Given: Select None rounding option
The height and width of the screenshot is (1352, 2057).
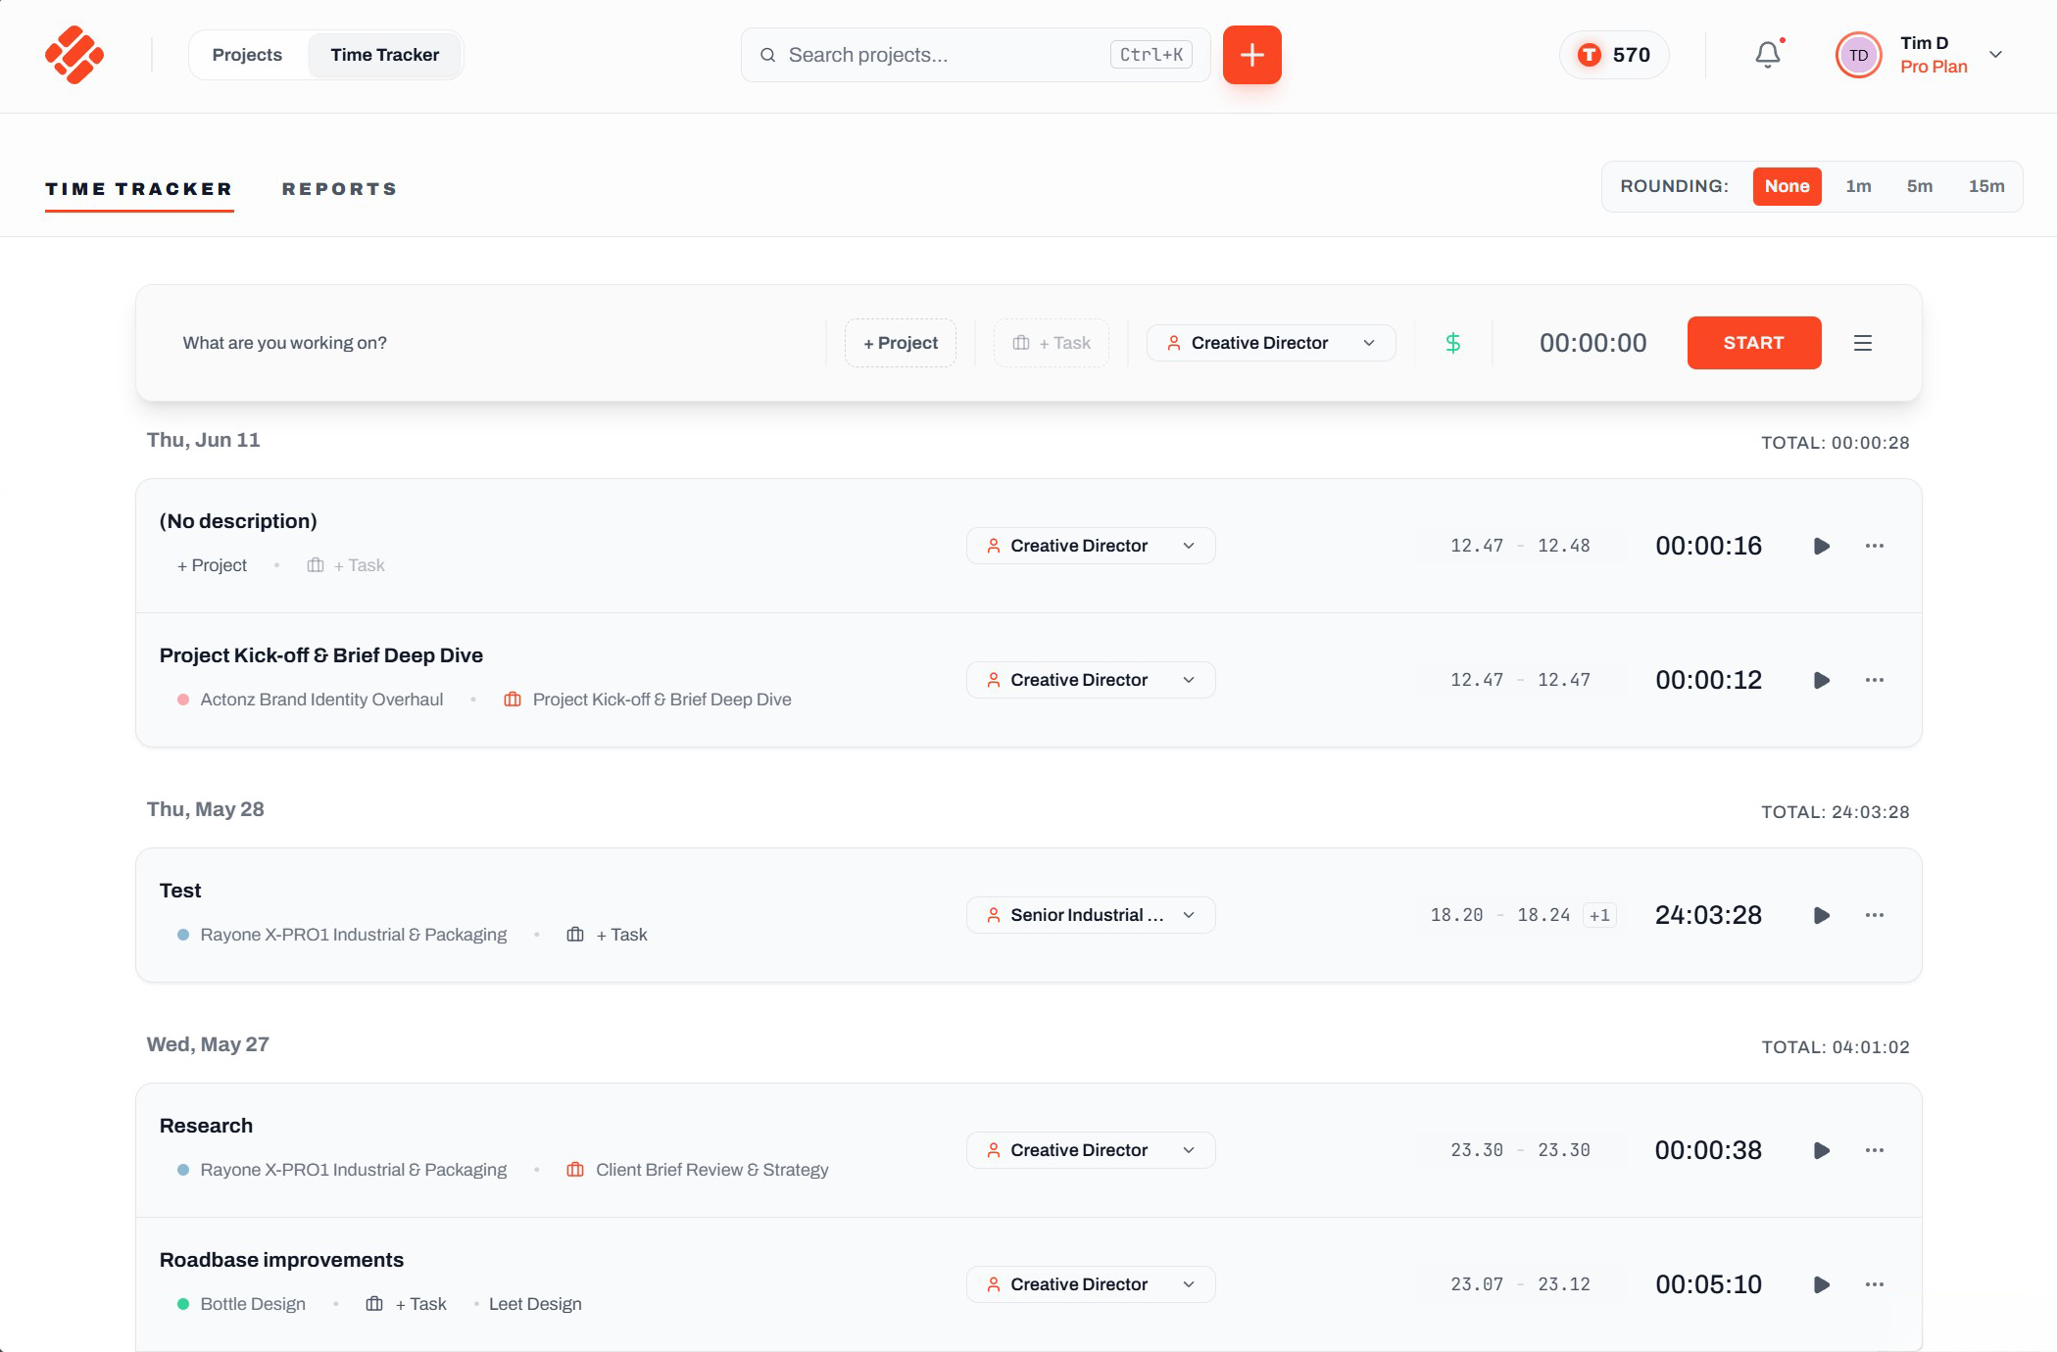Looking at the screenshot, I should coord(1787,186).
